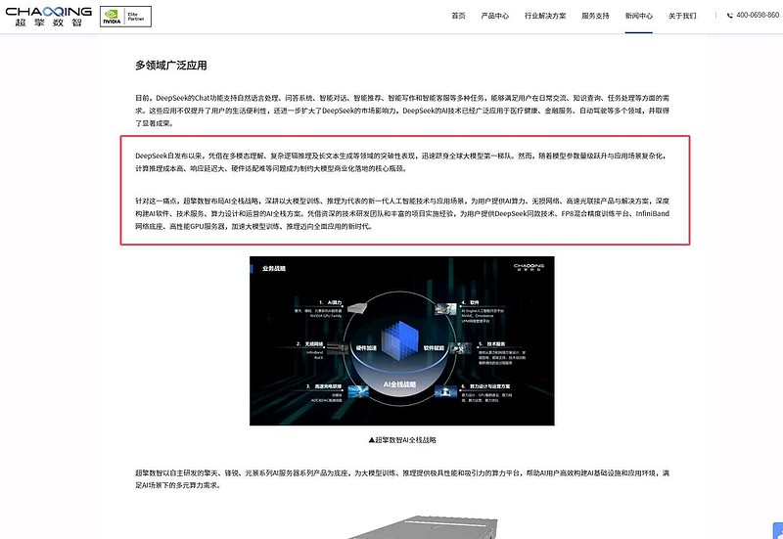The image size is (783, 539).
Task: Click the phone icon beside 400-0698-860
Action: click(729, 16)
